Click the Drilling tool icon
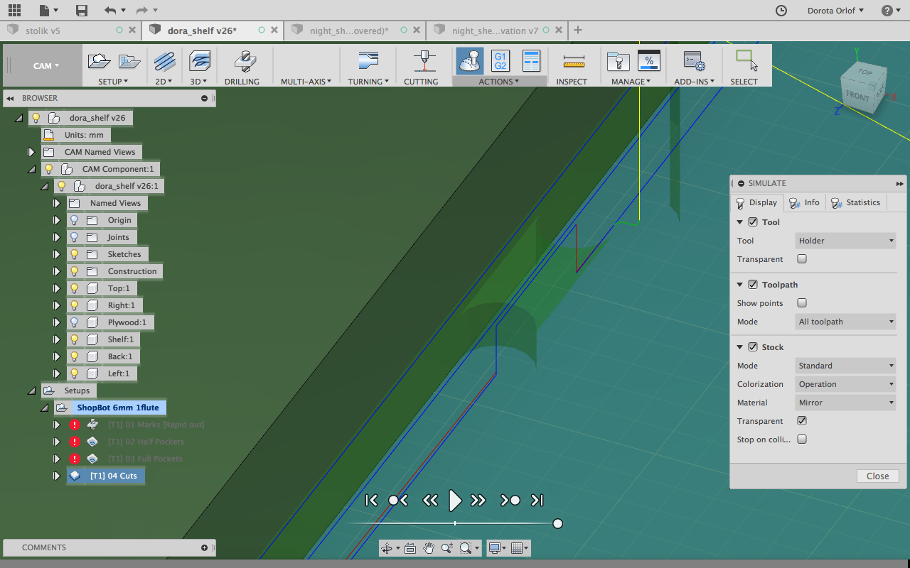This screenshot has width=910, height=568. tap(242, 62)
